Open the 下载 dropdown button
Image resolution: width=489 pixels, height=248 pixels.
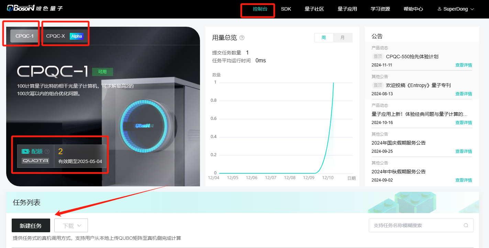71,226
